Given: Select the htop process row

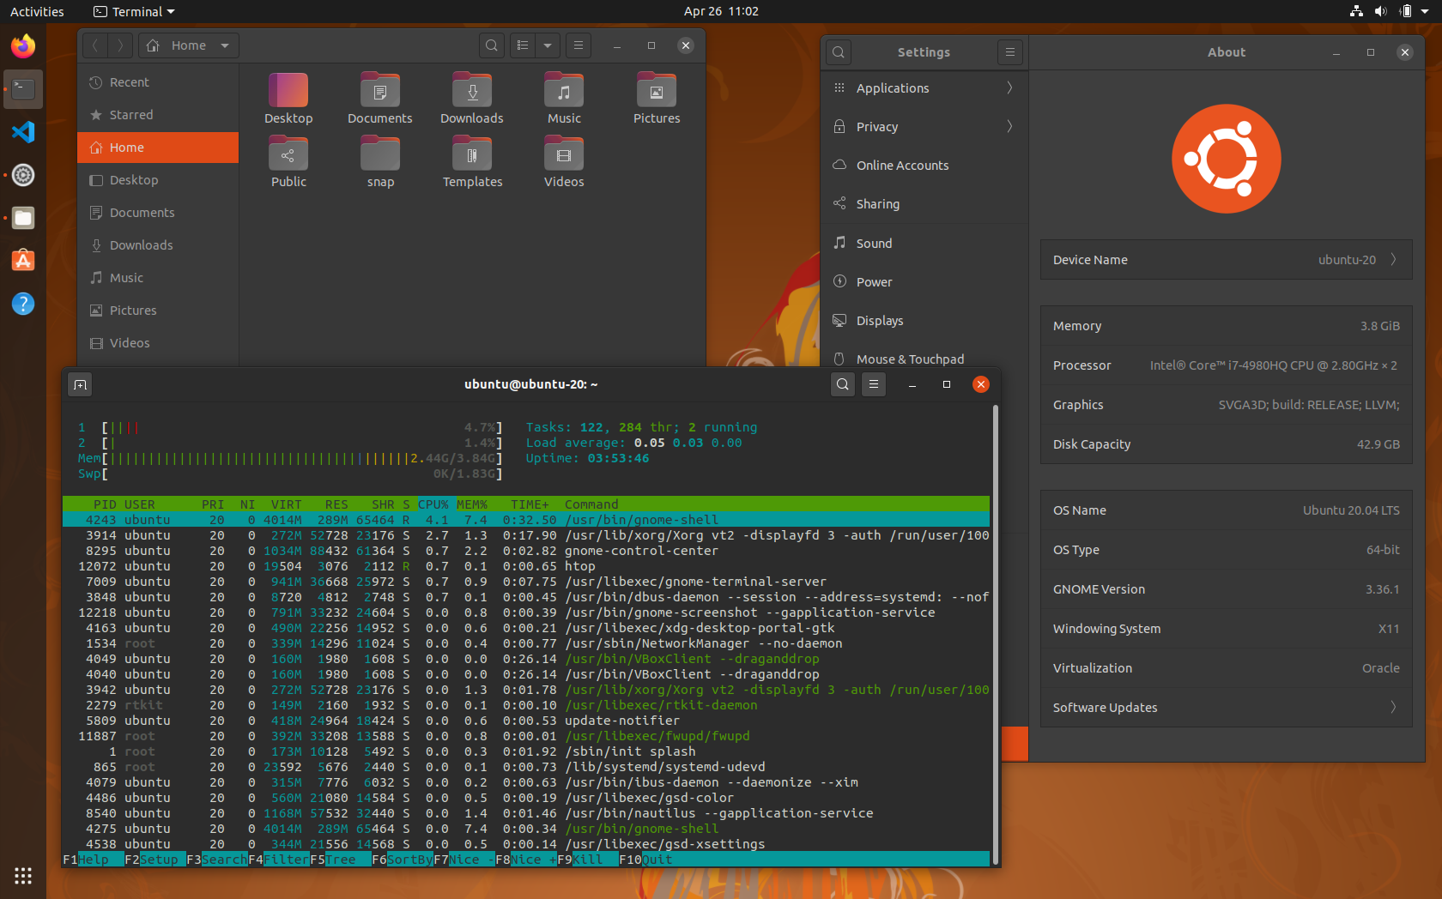Looking at the screenshot, I should 526,566.
